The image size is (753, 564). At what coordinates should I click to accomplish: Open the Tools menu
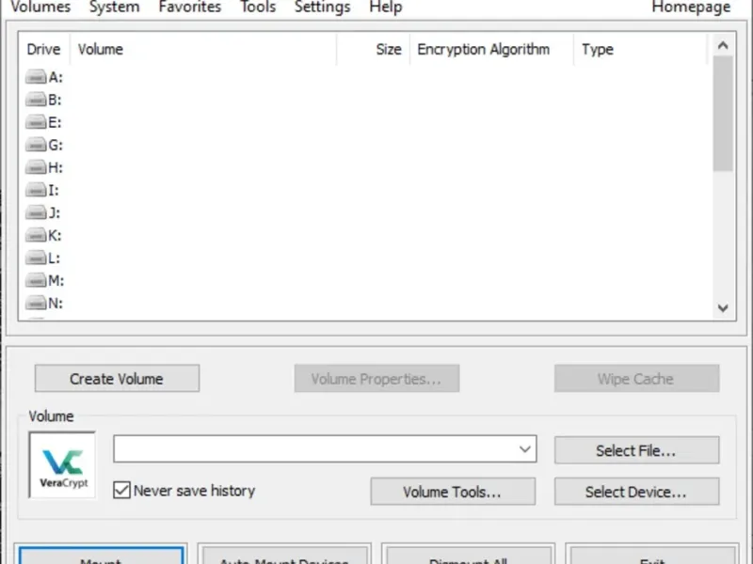click(258, 7)
